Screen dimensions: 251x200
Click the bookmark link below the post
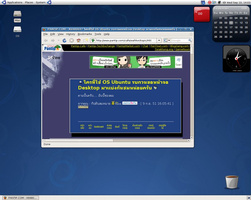pyautogui.click(x=99, y=127)
